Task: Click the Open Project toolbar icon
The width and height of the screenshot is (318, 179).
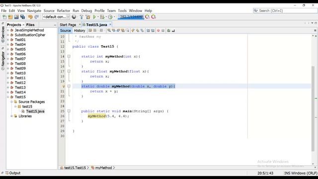Action: [x=16, y=17]
